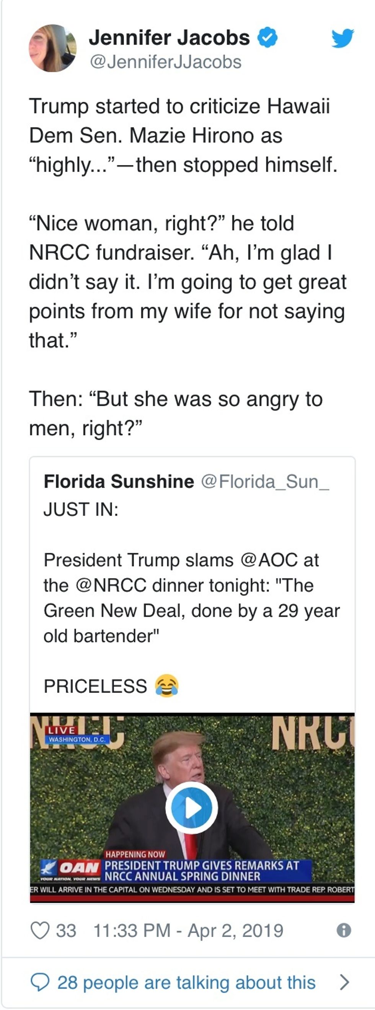This screenshot has height=1010, width=375.
Task: Click the Twitter bird logo
Action: (342, 38)
